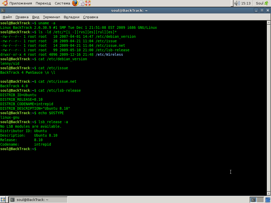The width and height of the screenshot is (271, 203).
Task: Click the volume speaker icon
Action: 237,3
